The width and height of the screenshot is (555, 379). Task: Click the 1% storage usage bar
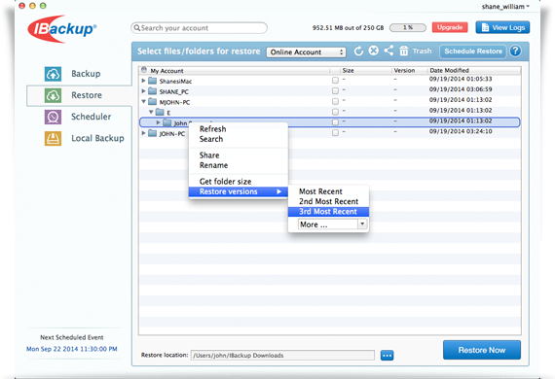pyautogui.click(x=408, y=27)
